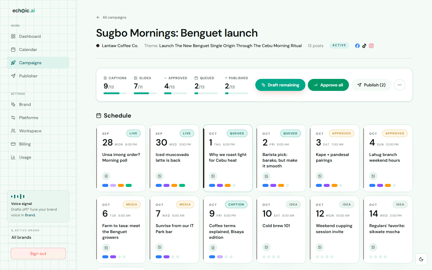The width and height of the screenshot is (432, 270).
Task: Click image icon on Why we roast light card
Action: click(213, 176)
